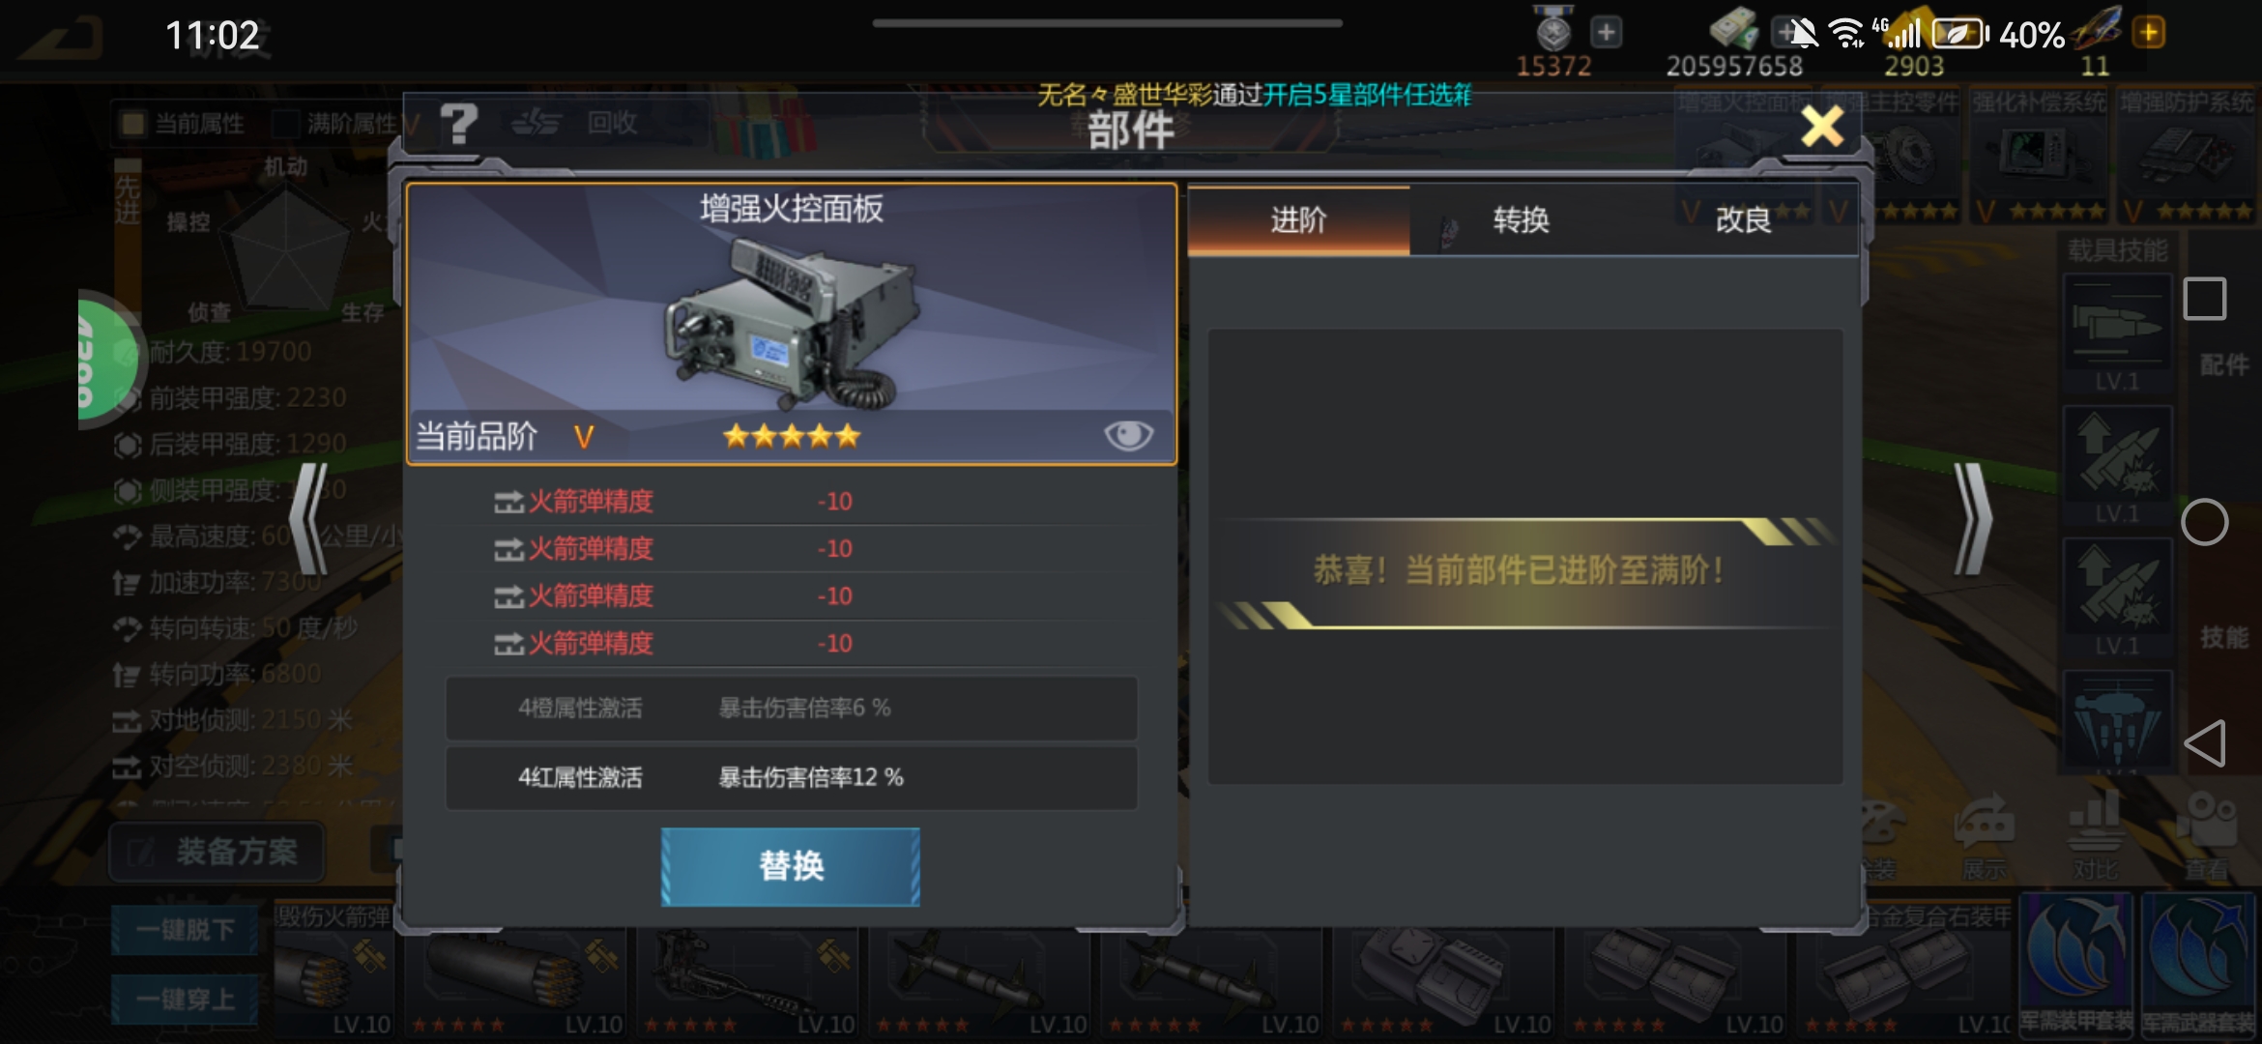
Task: Tap the Android home circle
Action: point(2205,522)
